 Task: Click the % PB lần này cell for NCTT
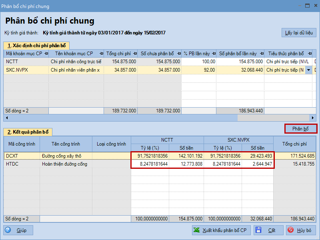pos(199,62)
